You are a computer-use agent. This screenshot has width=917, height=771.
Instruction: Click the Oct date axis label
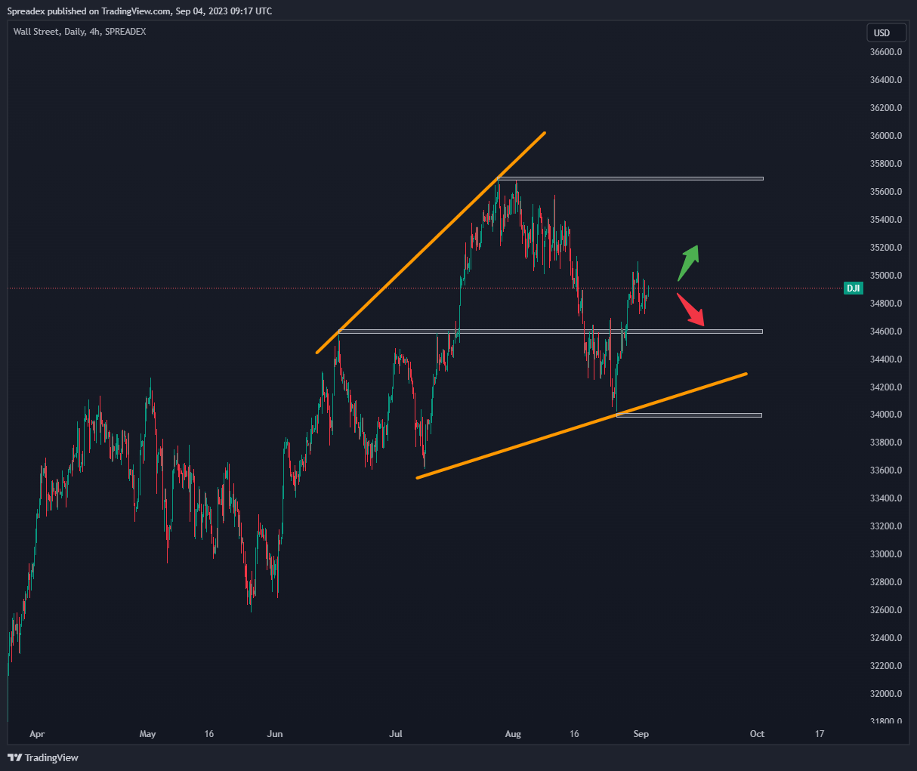pyautogui.click(x=757, y=734)
